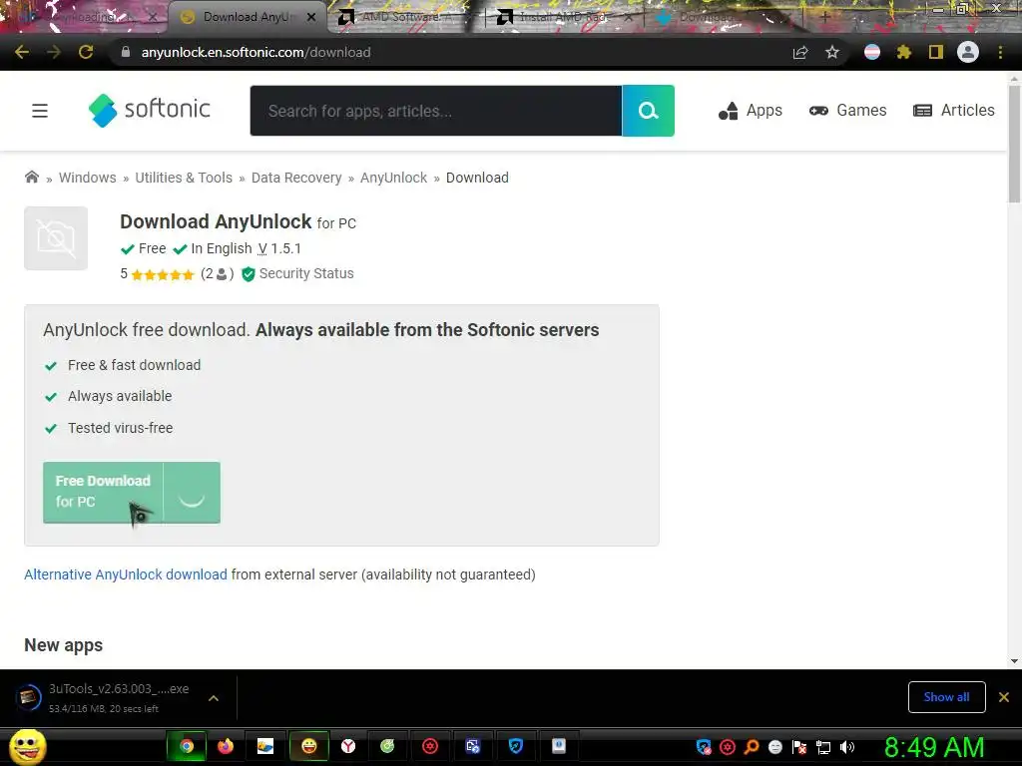Open Alternative AnyUnlock download link
Viewport: 1022px width, 766px height.
126,574
